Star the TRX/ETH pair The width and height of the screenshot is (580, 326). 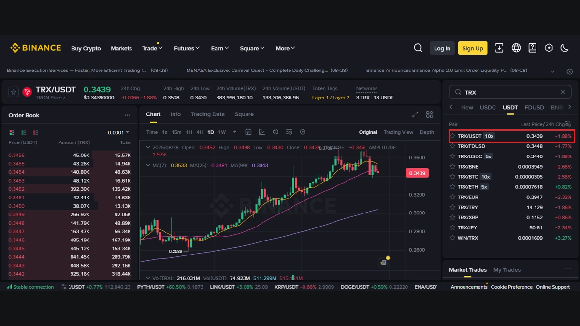(x=453, y=187)
